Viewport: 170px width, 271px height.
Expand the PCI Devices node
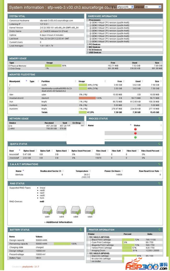pos(88,44)
